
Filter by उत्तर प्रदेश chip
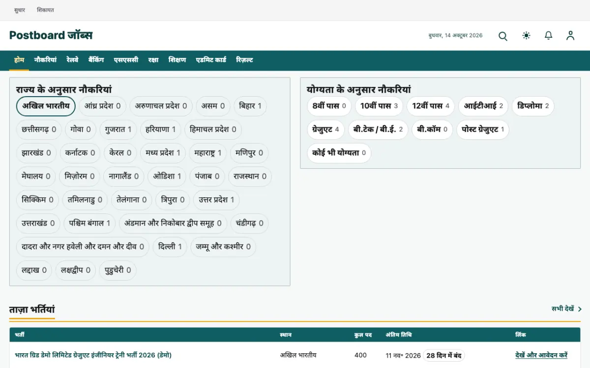tap(216, 200)
